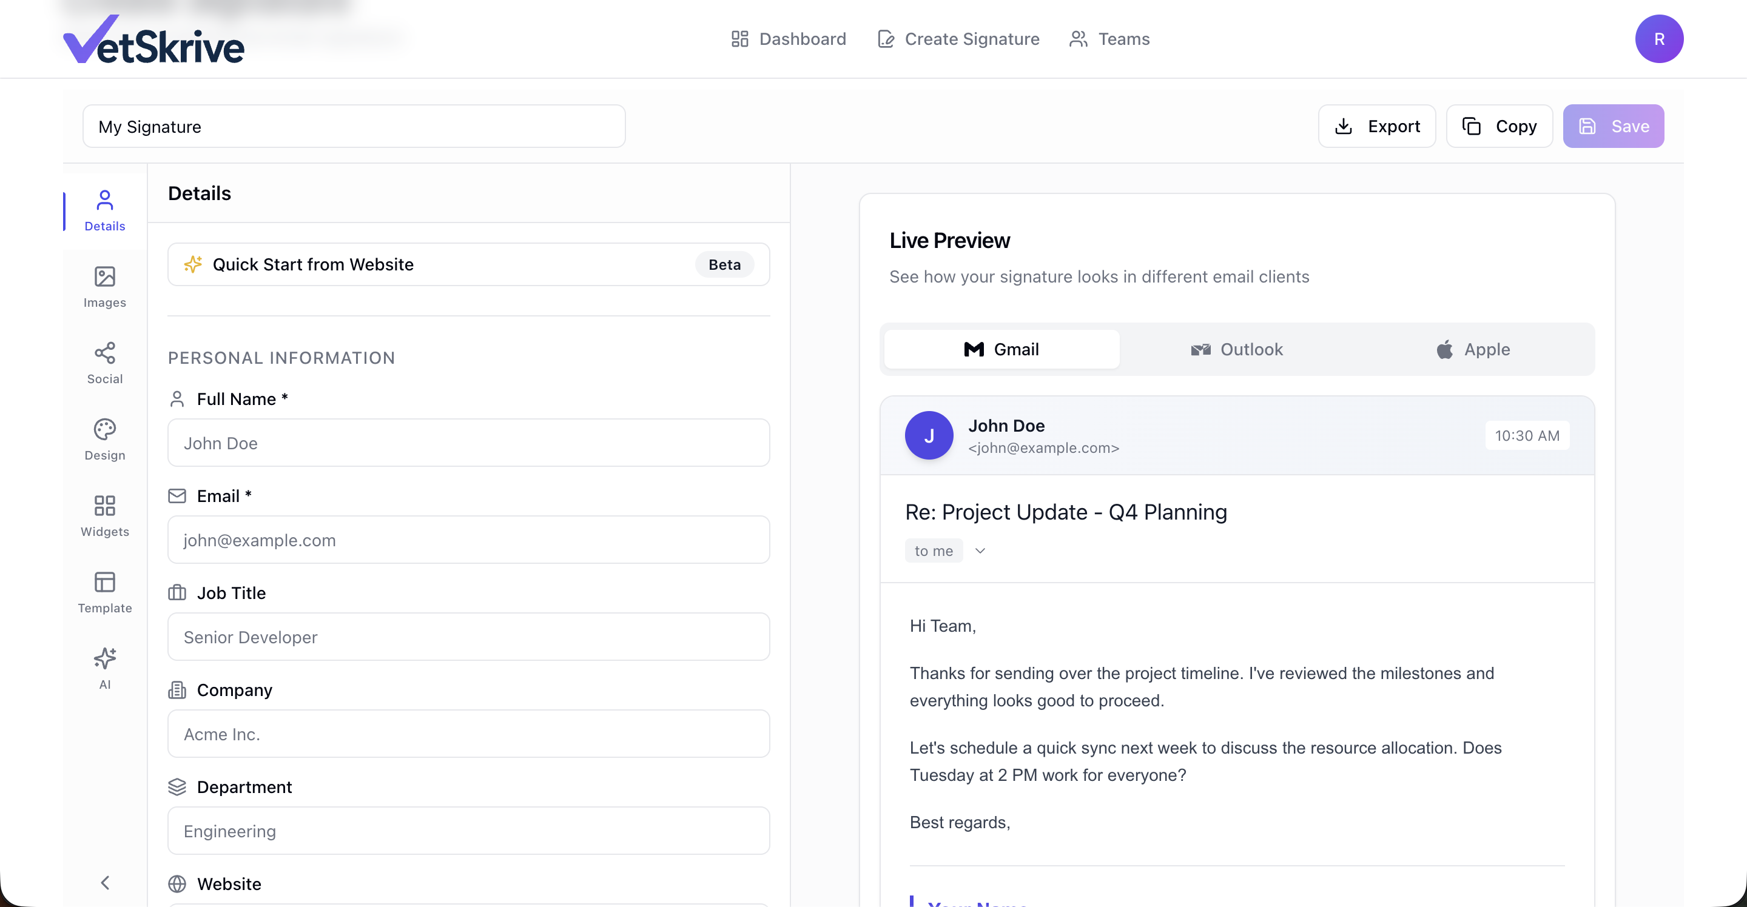Click the Export download icon
The image size is (1747, 907).
(x=1344, y=126)
